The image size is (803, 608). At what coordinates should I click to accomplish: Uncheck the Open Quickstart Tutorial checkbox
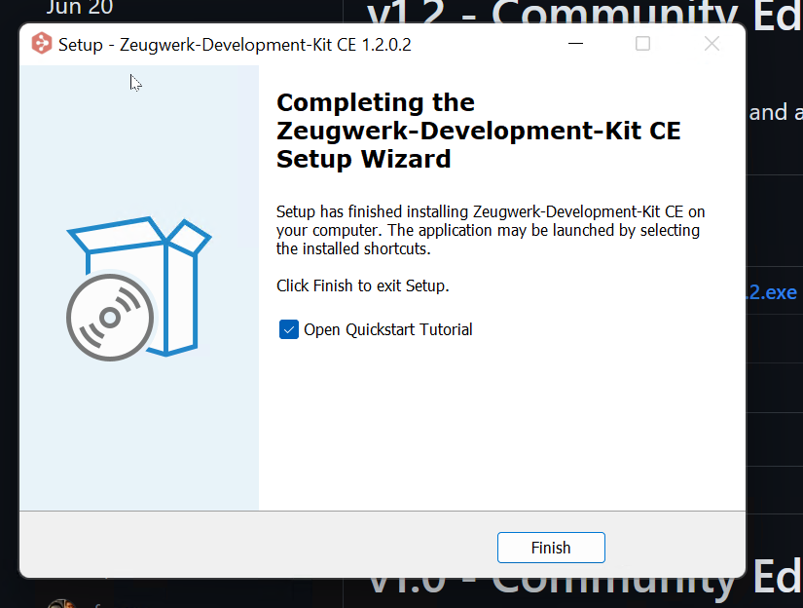pyautogui.click(x=289, y=329)
